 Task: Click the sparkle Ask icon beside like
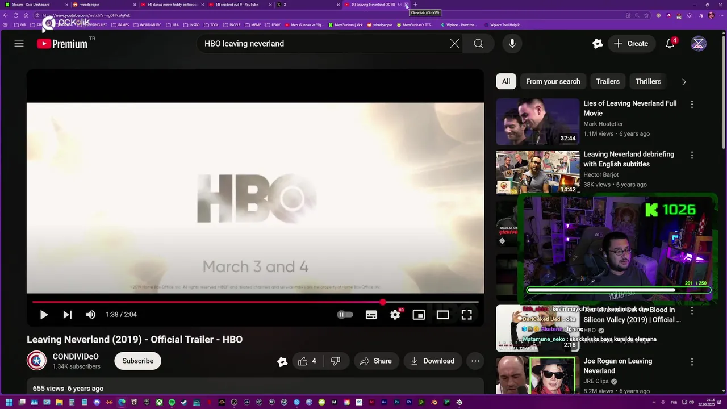point(282,361)
